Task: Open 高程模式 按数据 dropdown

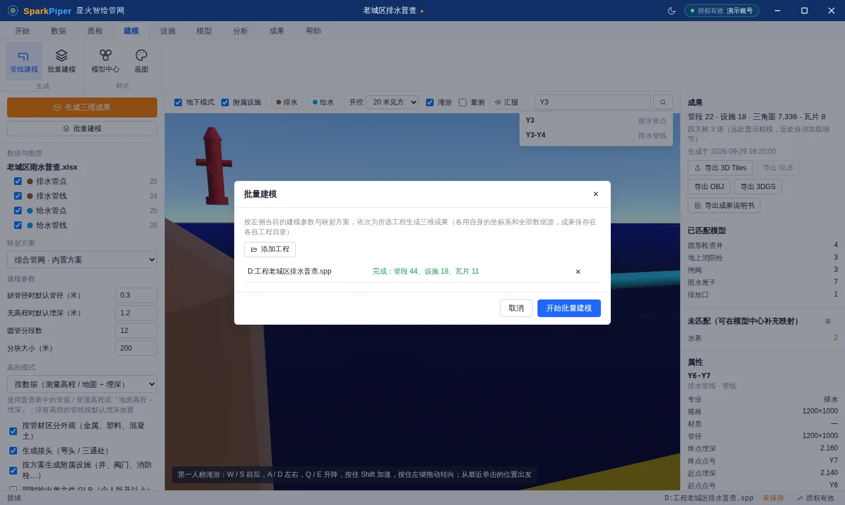Action: point(82,384)
